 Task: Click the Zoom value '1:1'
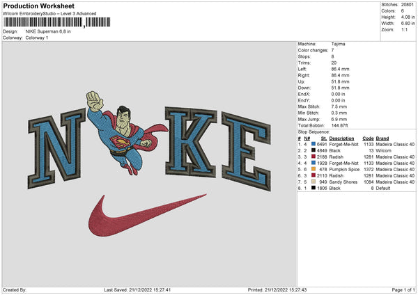(x=404, y=29)
